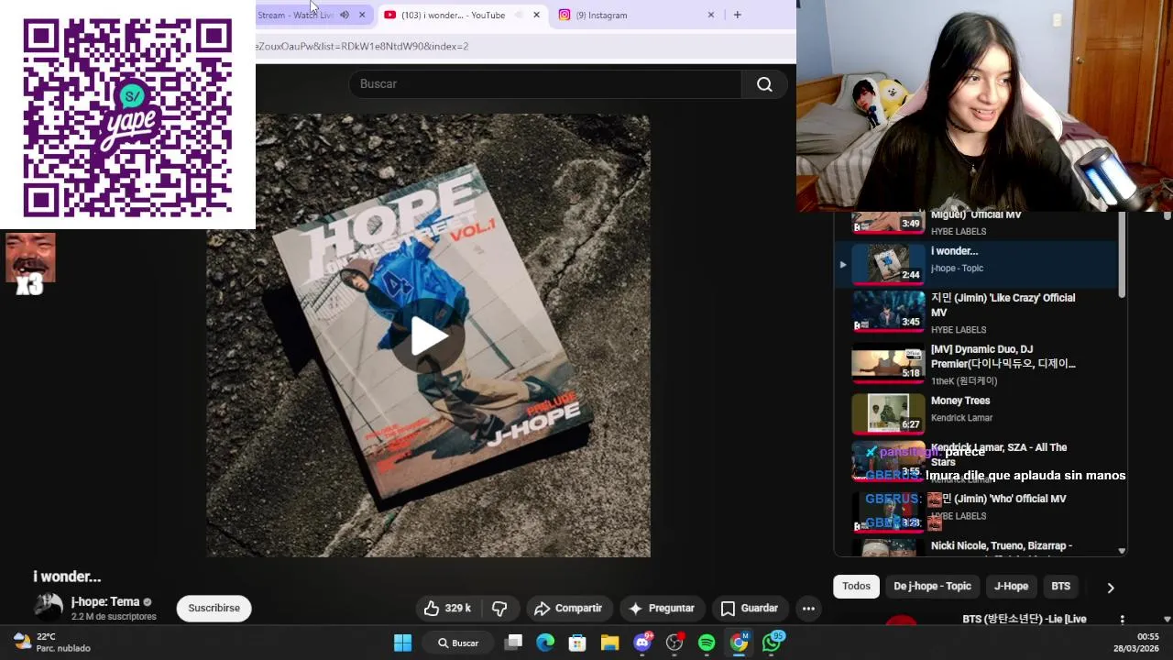1173x660 pixels.
Task: Open a new browser tab
Action: click(738, 15)
